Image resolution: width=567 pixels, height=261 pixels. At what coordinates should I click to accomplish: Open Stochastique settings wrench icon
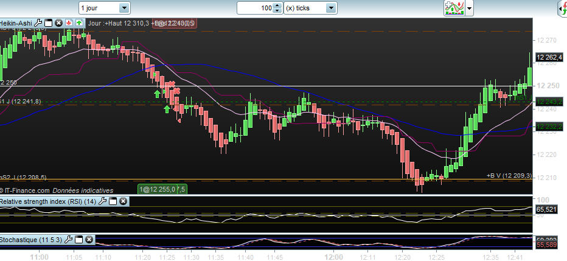tap(68, 239)
